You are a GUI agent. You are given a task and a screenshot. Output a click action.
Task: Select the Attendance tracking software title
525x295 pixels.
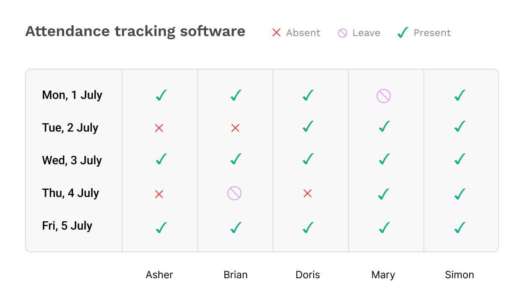[135, 31]
